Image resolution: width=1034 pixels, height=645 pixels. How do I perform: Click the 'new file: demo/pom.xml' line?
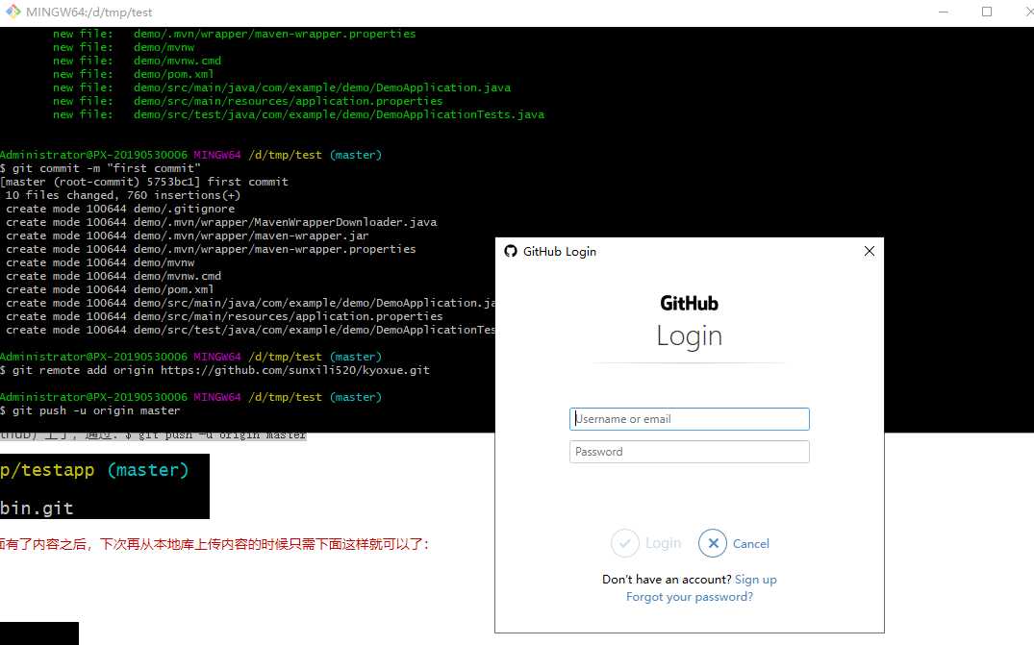tap(133, 74)
